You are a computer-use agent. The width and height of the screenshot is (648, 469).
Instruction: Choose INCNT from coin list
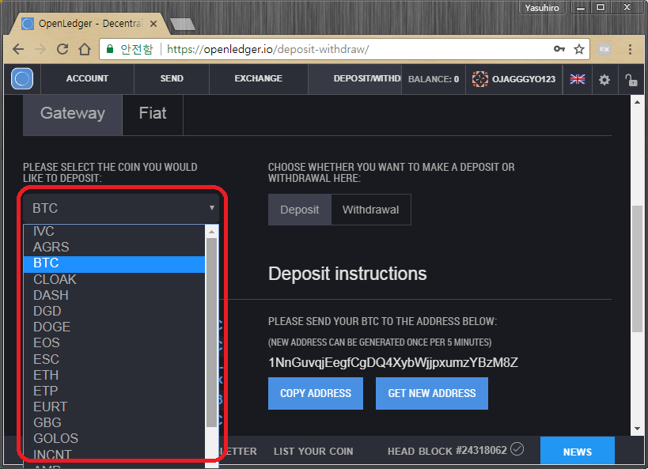coord(115,455)
